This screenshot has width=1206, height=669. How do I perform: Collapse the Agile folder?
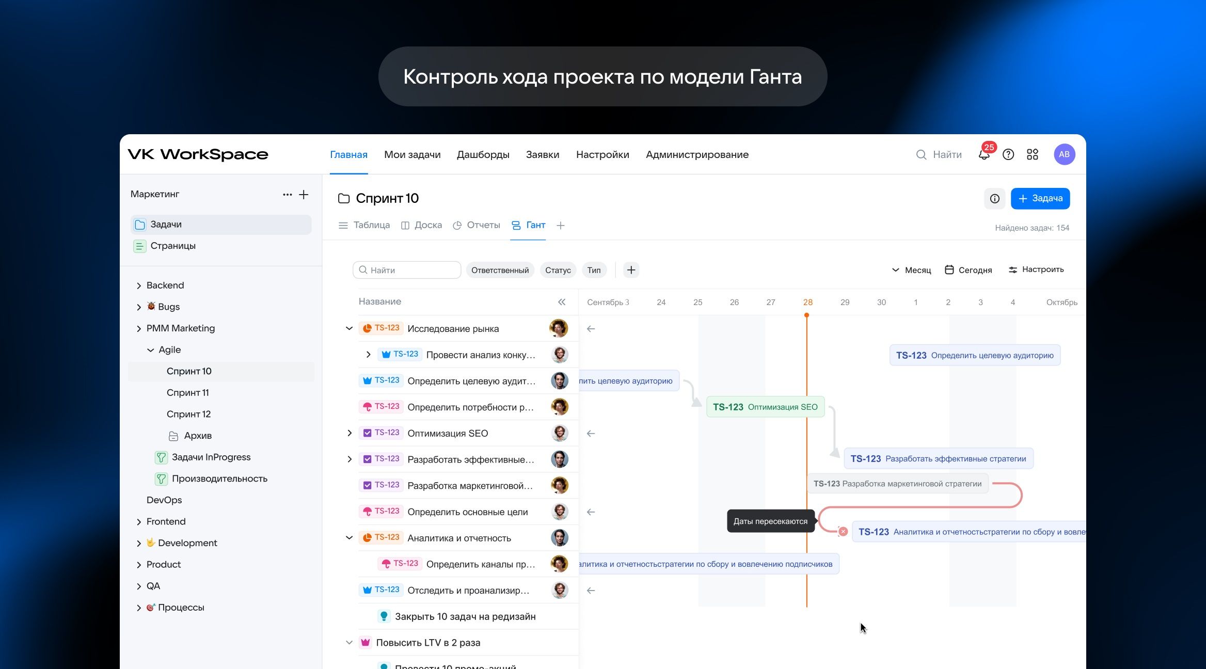pyautogui.click(x=150, y=350)
